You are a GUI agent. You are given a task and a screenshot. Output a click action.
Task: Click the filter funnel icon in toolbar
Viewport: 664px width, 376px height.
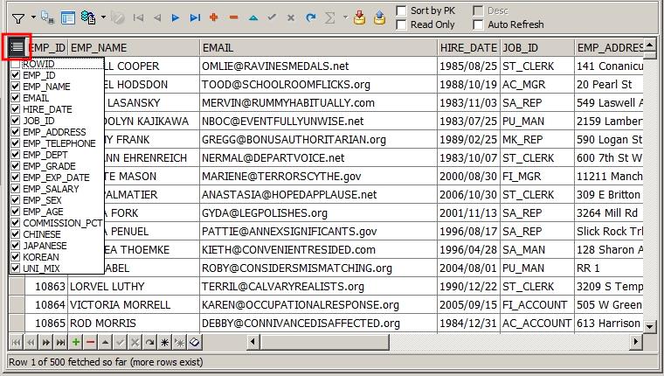[17, 17]
